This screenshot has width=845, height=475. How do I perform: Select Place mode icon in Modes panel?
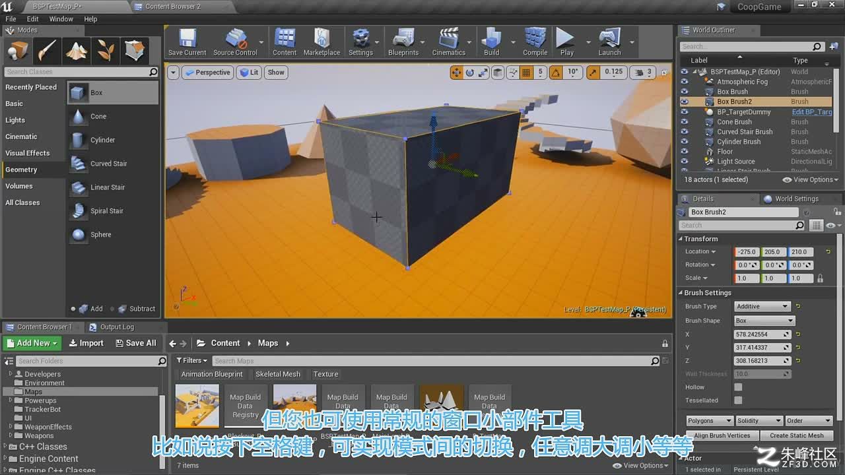coord(18,51)
